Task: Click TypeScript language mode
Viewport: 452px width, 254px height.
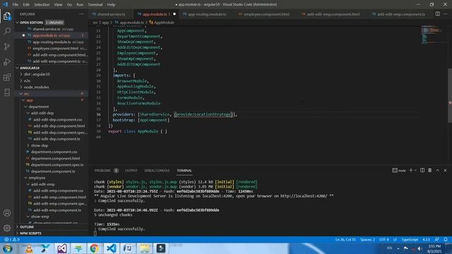Action: [x=410, y=239]
